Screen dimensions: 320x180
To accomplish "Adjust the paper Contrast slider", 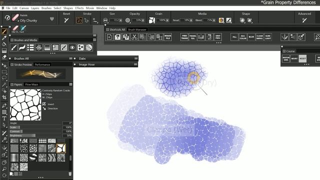I will pyautogui.click(x=35, y=131).
